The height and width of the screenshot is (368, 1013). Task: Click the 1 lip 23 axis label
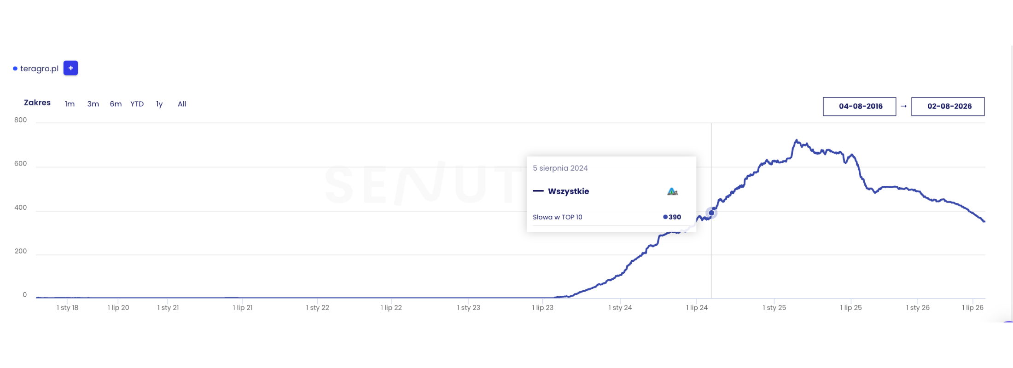pos(542,307)
